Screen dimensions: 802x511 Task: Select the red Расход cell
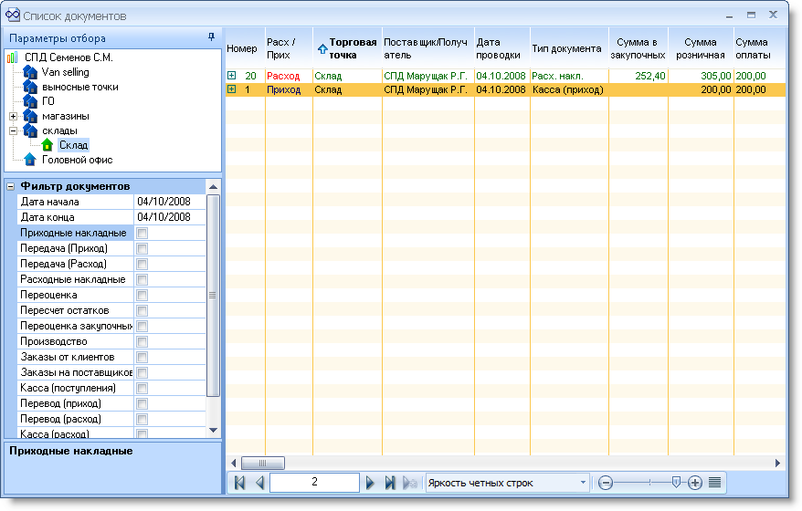click(289, 76)
